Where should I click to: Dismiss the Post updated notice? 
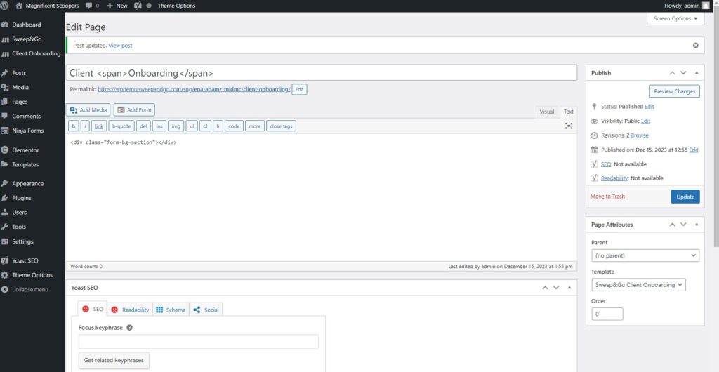point(696,46)
